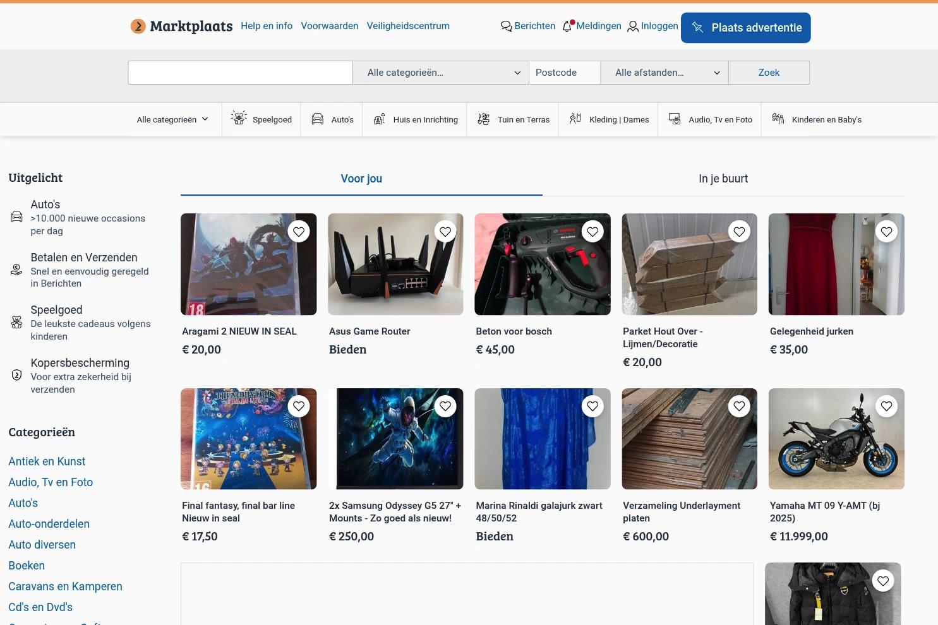Click the teddy bear icon beside Speelgoed
938x625 pixels.
[x=17, y=323]
